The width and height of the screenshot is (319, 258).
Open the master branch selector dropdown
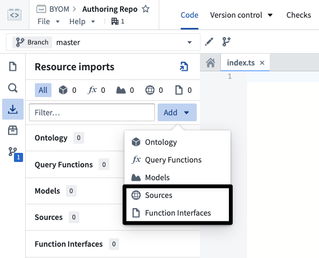pos(103,42)
